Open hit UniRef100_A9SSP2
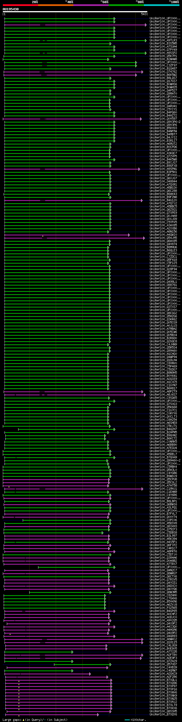The height and width of the screenshot is (722, 182). pos(163,53)
